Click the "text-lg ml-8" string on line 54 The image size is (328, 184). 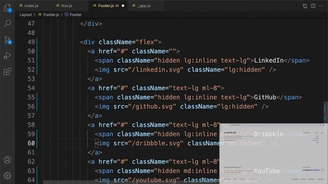point(195,88)
